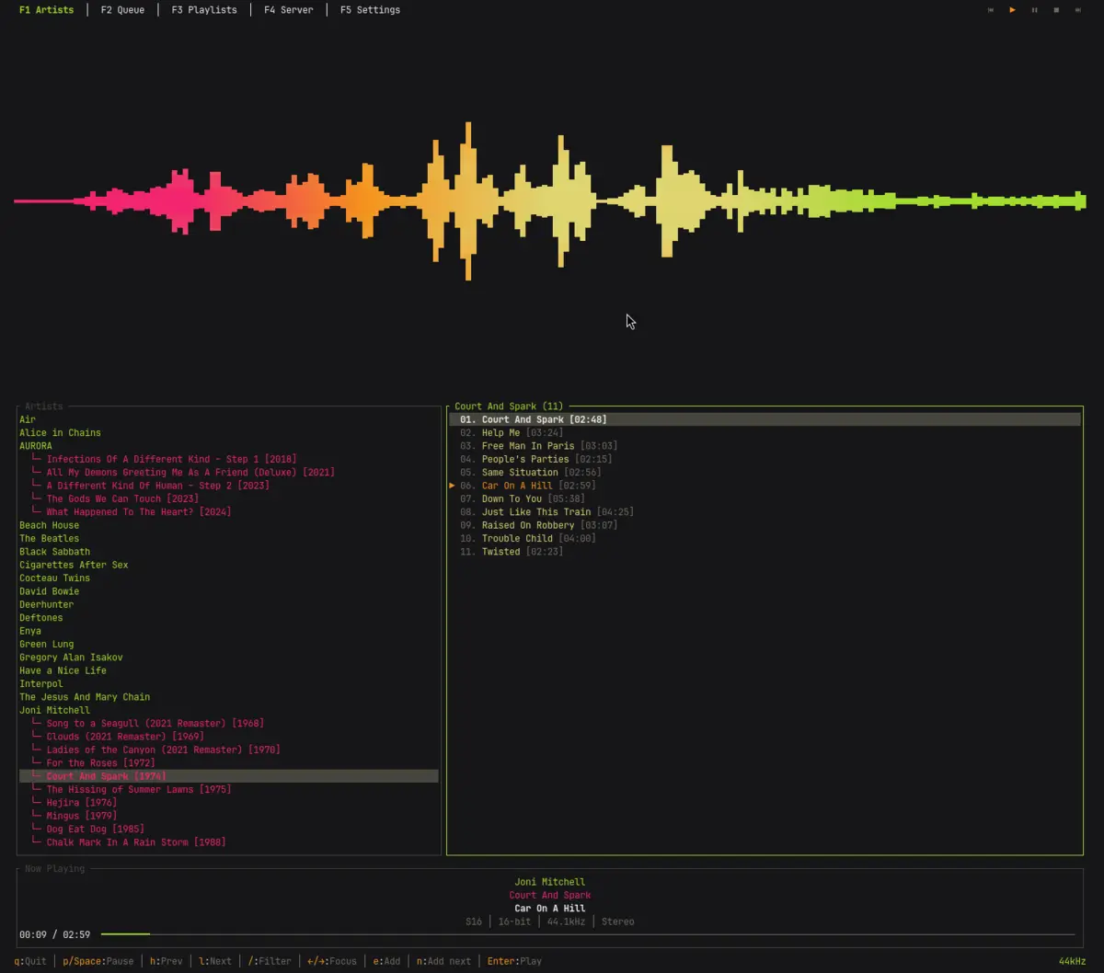Viewport: 1104px width, 973px height.
Task: Select the Hejira [1976] album
Action: [81, 803]
